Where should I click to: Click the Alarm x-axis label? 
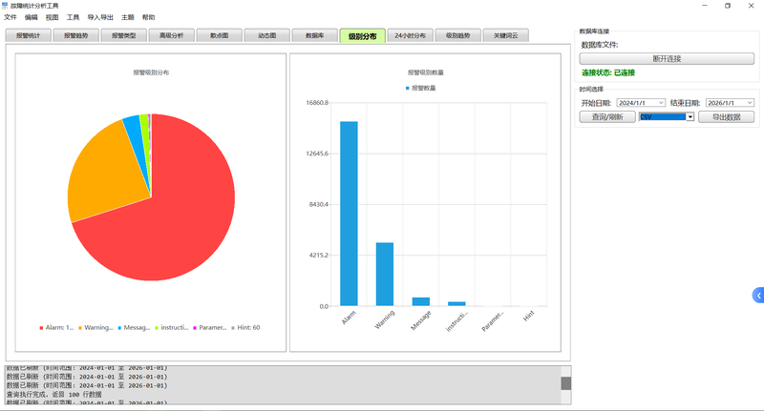click(x=349, y=318)
